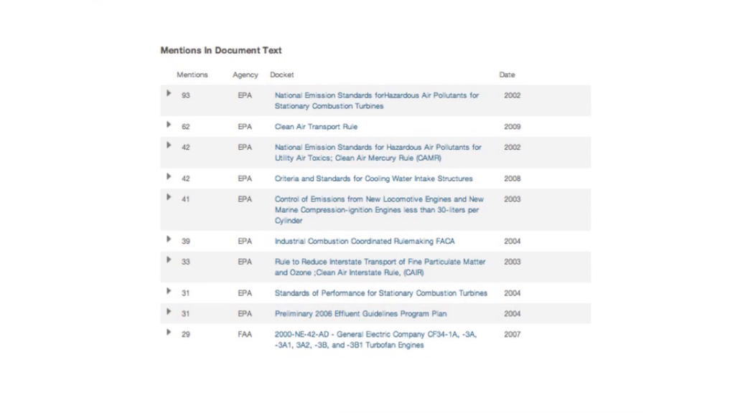Click the 2009 date cell

(512, 127)
